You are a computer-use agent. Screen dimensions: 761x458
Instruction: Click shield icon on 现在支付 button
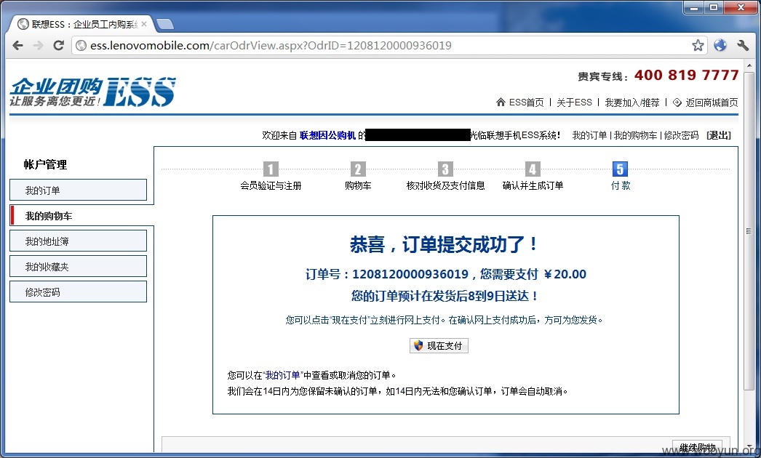[418, 345]
